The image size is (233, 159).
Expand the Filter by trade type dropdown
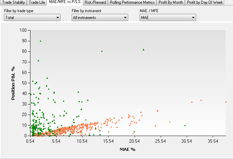[32, 18]
